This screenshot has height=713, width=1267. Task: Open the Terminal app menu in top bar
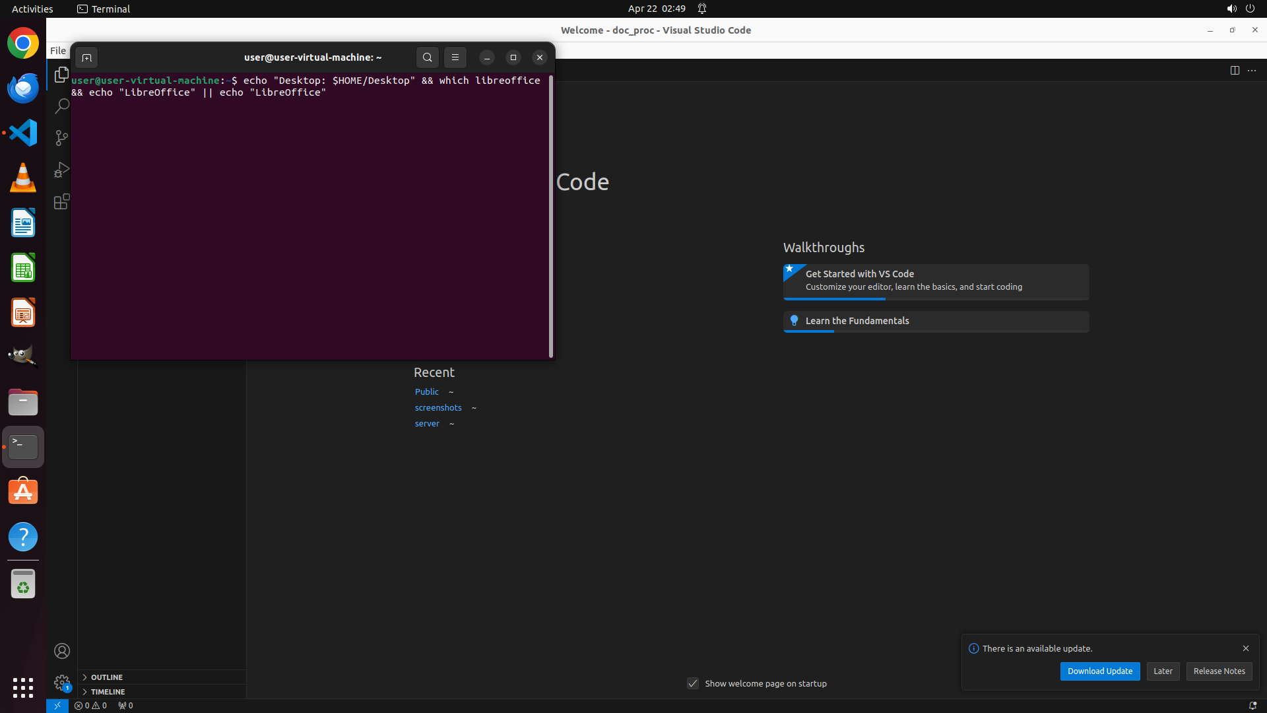pyautogui.click(x=104, y=9)
